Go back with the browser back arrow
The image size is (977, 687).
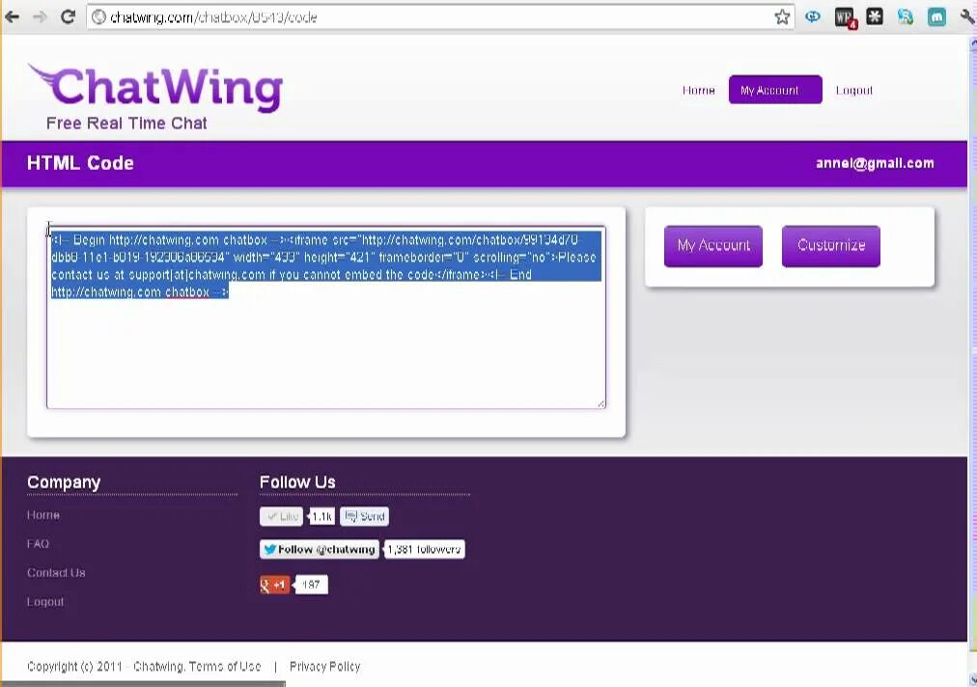(x=12, y=16)
